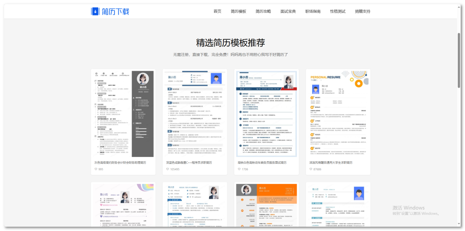The image size is (465, 231).
Task: Open the 简历模板 menu item
Action: [239, 12]
